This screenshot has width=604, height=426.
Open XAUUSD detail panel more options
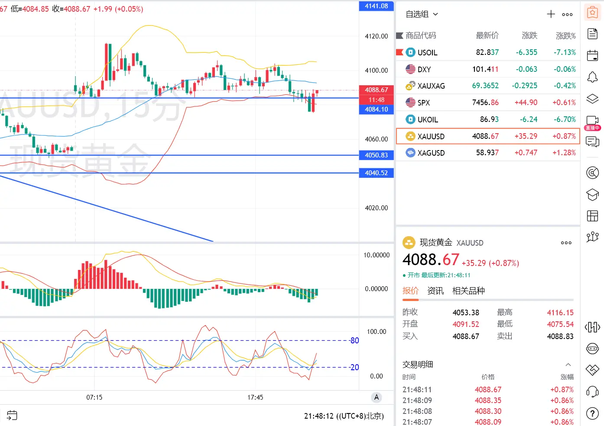566,243
